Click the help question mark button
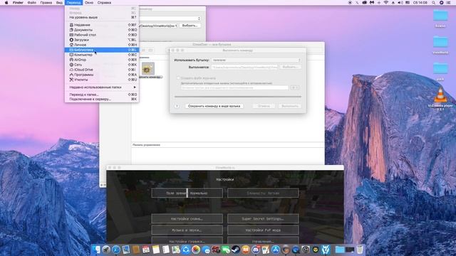 click(x=177, y=106)
